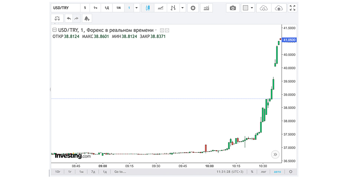The height and width of the screenshot is (178, 349).
Task: Open the time interval dropdown arrow
Action: tap(136, 8)
